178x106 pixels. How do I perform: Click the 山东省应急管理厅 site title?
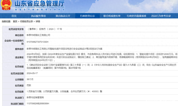click(40, 3)
